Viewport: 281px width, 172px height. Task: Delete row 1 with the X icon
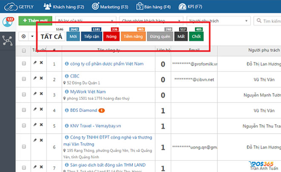click(41, 63)
